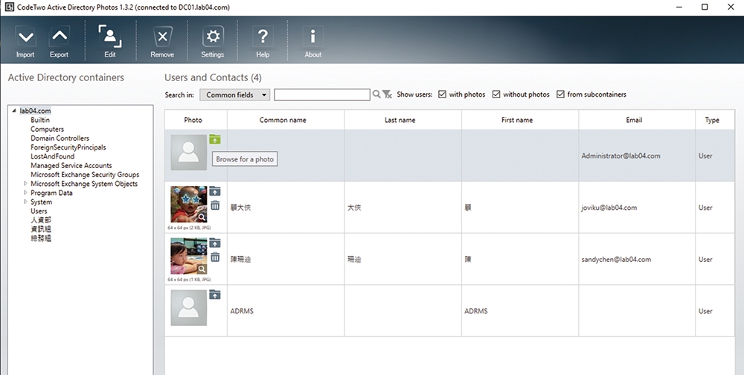The width and height of the screenshot is (744, 375).
Task: Expand the System tree node
Action: 25,202
